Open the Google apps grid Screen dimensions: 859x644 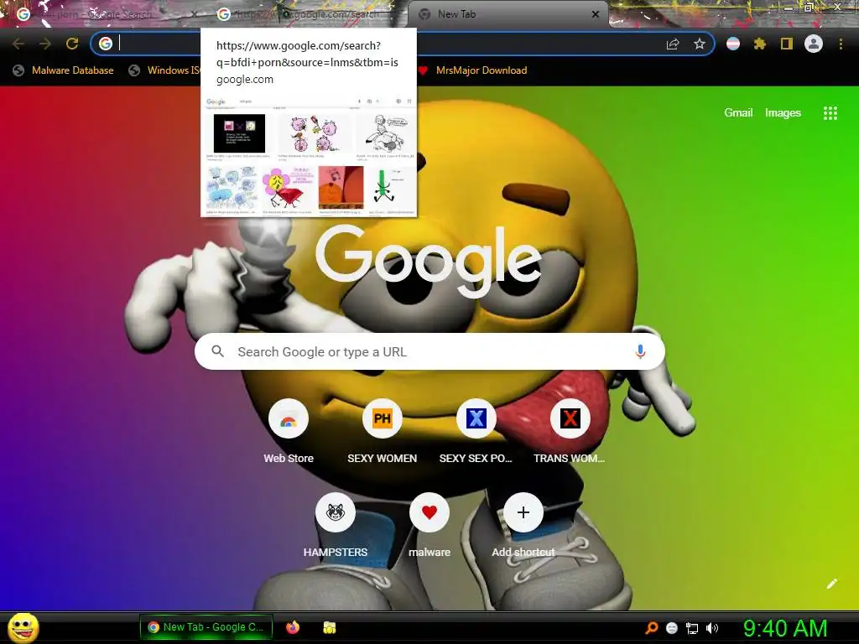[830, 113]
